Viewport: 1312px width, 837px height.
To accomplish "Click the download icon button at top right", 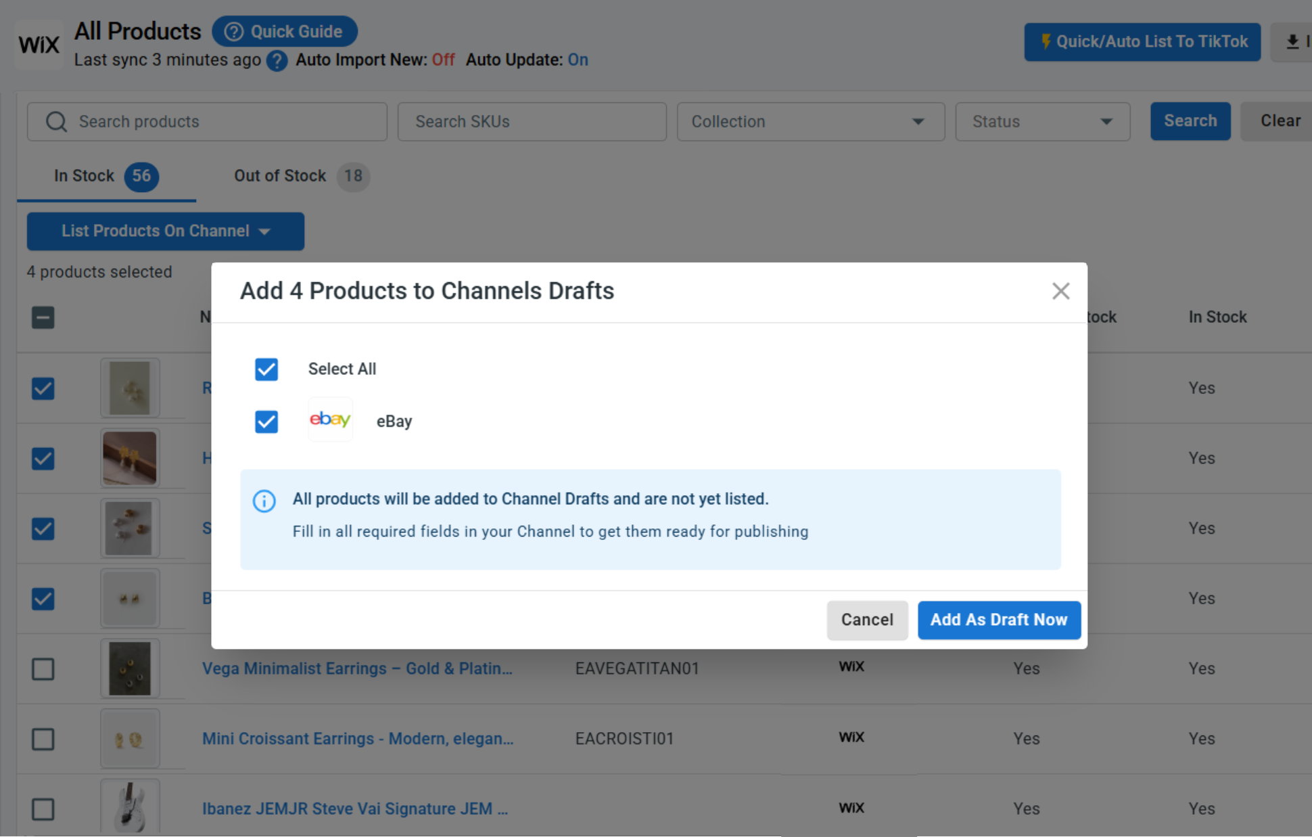I will click(1292, 42).
